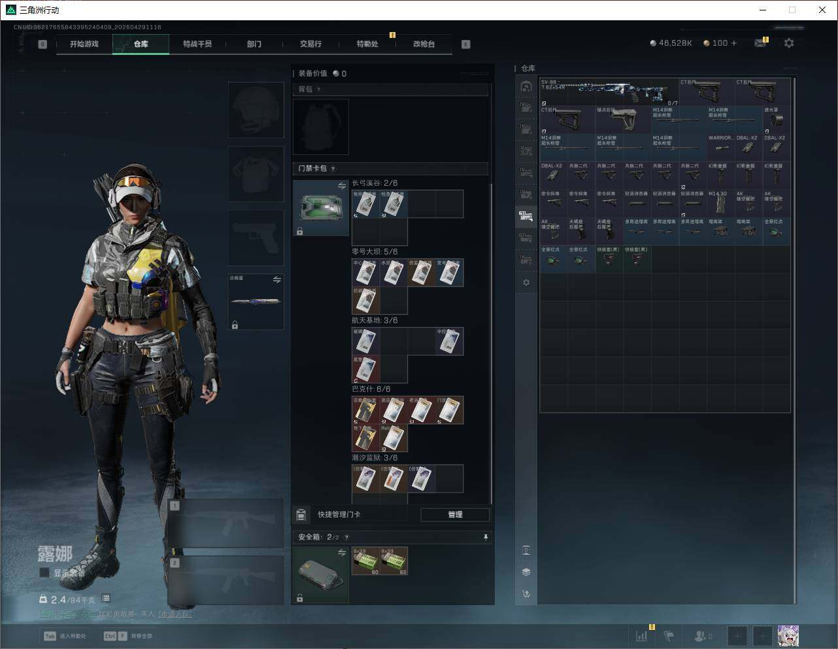Click the 背包 help question mark
The width and height of the screenshot is (838, 649).
click(318, 90)
